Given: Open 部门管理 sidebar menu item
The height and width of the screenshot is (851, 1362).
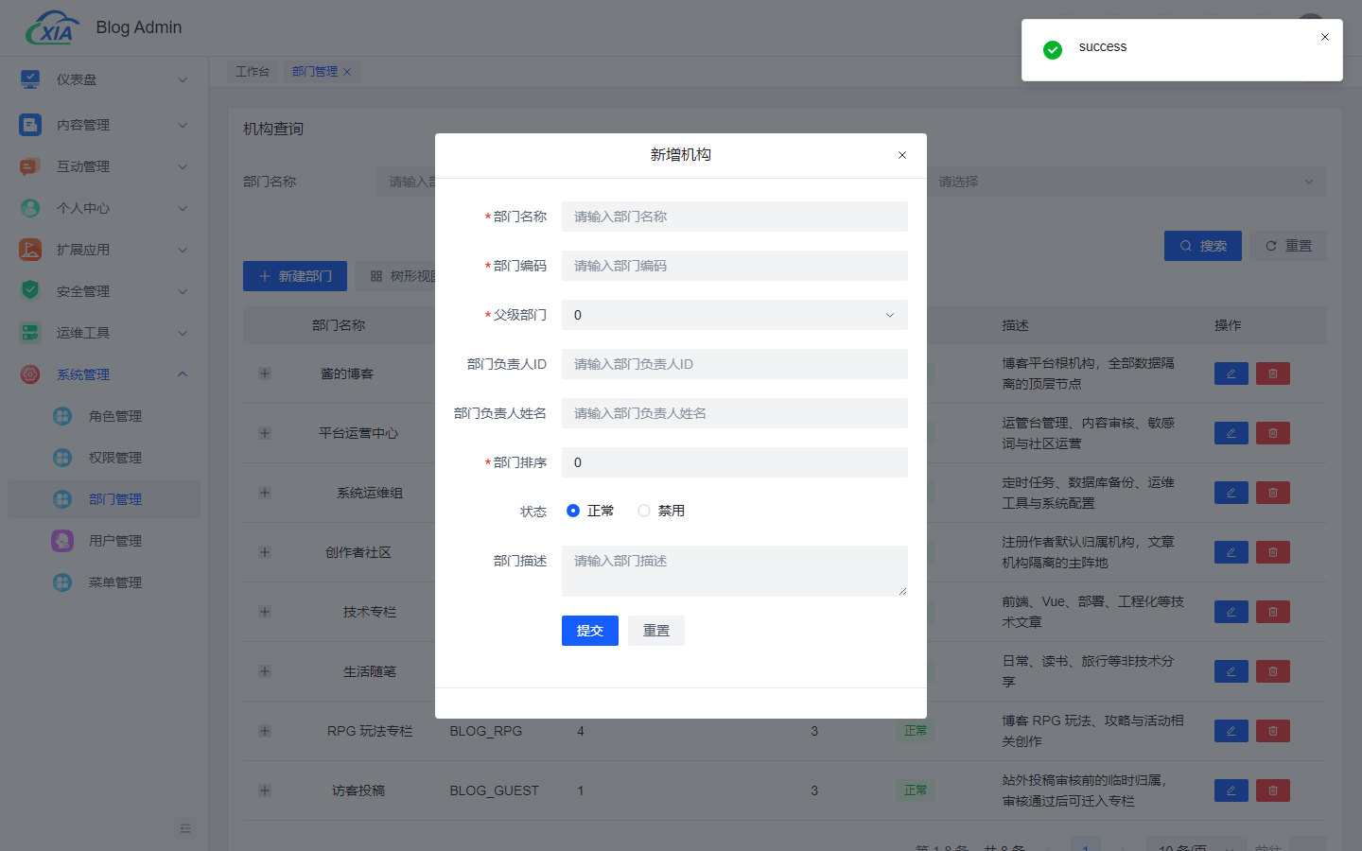Looking at the screenshot, I should 104,499.
